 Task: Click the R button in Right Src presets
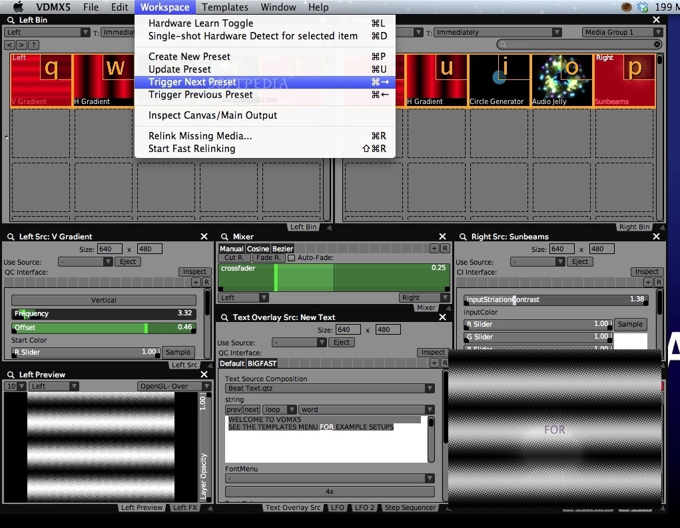(659, 282)
